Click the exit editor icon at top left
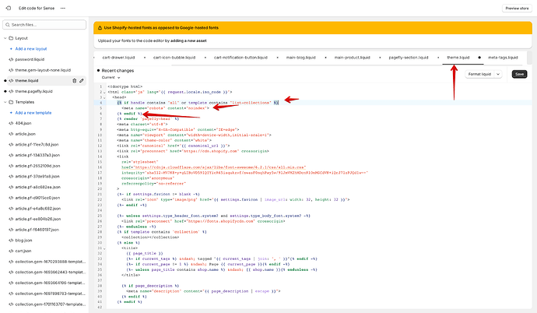This screenshot has height=313, width=537. tap(9, 7)
